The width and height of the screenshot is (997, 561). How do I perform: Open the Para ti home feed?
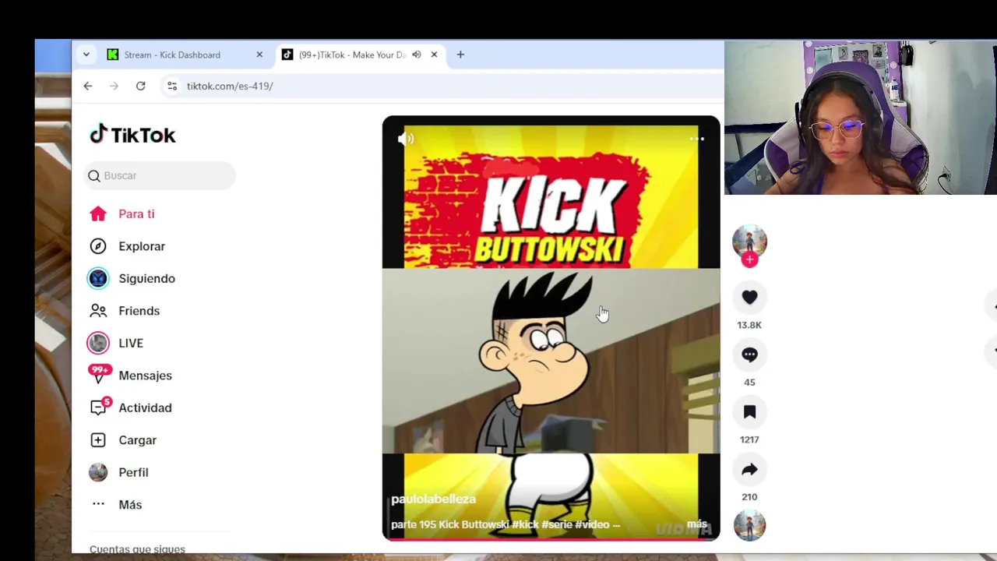[x=122, y=213]
